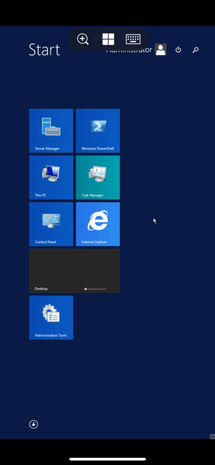Show the on-screen keyboard from the remote toolbar
The height and width of the screenshot is (465, 215).
pos(133,39)
